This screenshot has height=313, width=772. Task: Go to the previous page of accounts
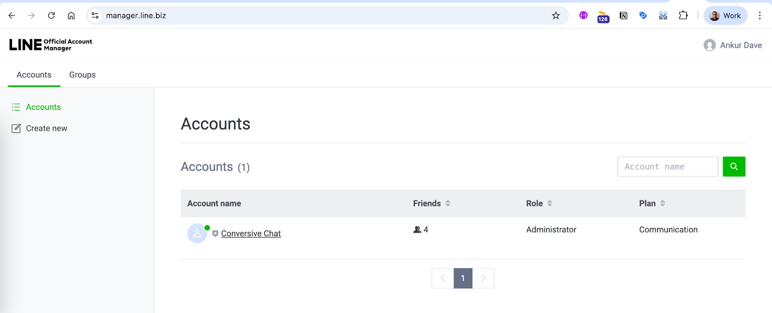442,278
